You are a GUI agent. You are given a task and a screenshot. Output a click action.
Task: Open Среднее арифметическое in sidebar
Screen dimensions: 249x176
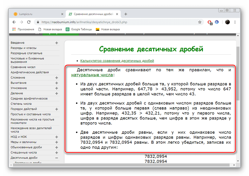pyautogui.click(x=29, y=99)
